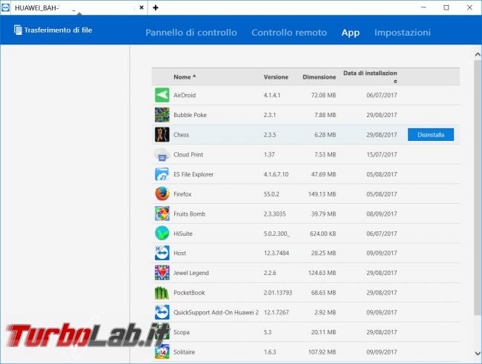Click AirDroid install date 06/07/2017
This screenshot has width=482, height=364.
coord(381,96)
